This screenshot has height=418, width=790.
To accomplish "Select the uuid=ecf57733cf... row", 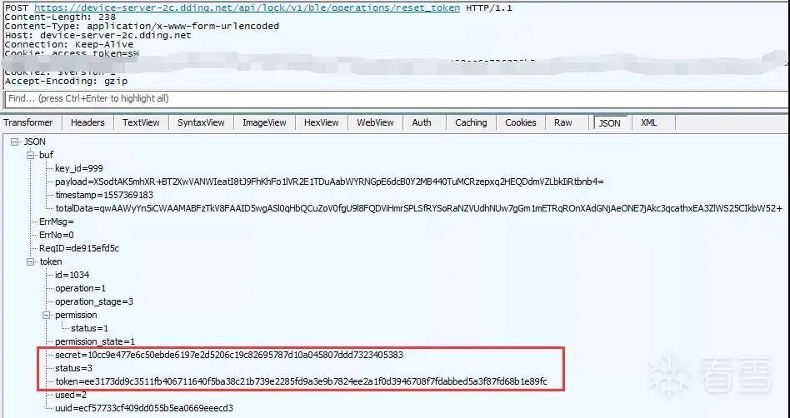I will pos(144,409).
